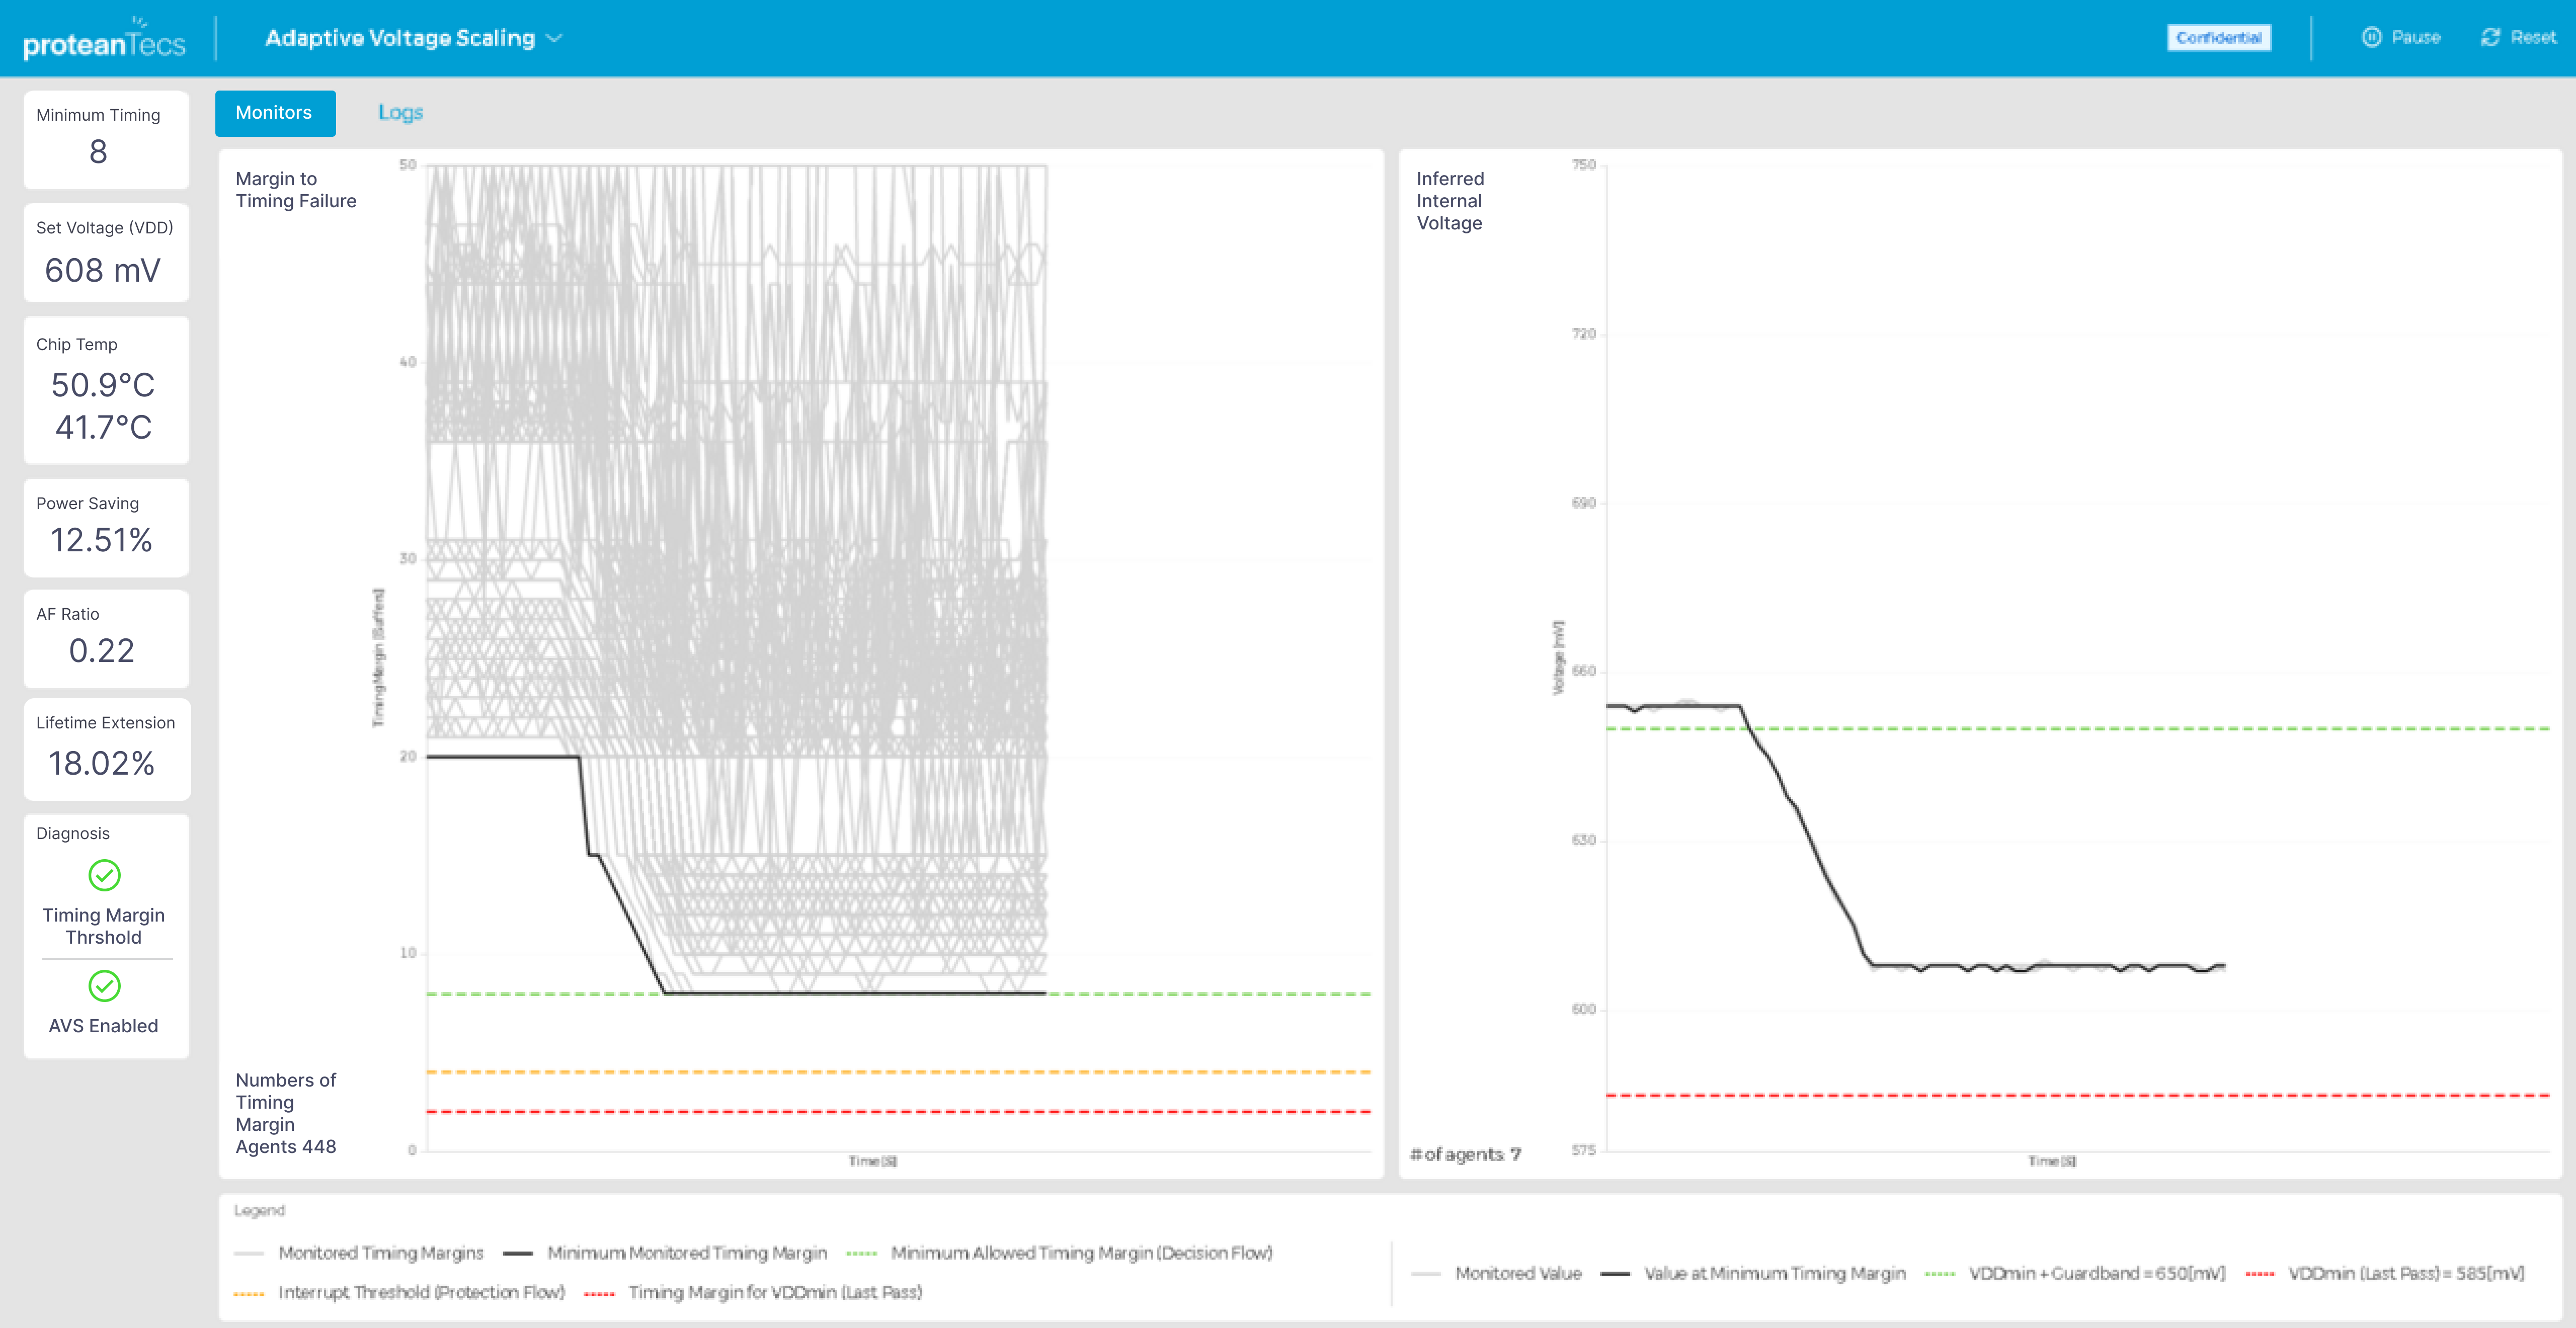This screenshot has height=1328, width=2576.
Task: Switch to the Logs tab
Action: pyautogui.click(x=400, y=113)
